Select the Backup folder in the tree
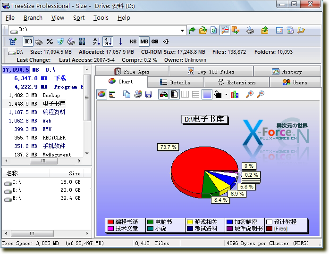 pyautogui.click(x=51, y=95)
